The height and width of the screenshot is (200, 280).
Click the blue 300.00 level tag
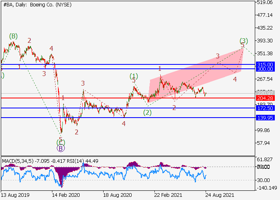[265, 69]
